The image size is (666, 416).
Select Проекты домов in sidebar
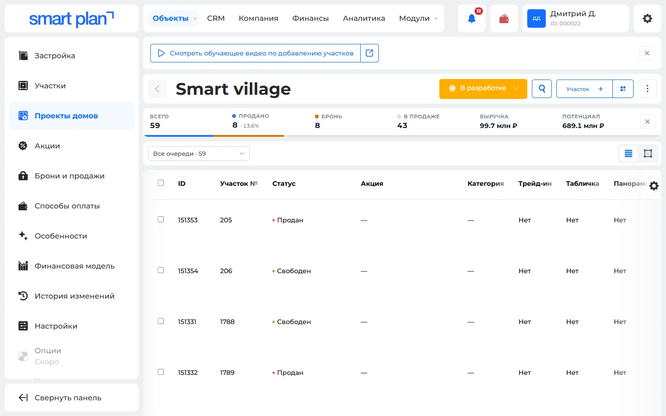[72, 116]
